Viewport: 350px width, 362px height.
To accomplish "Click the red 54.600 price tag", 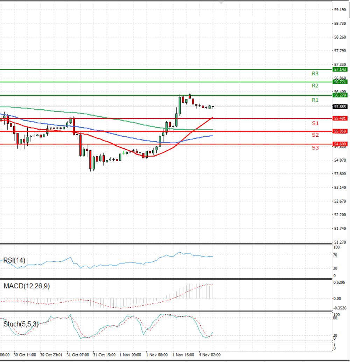I will [x=340, y=144].
